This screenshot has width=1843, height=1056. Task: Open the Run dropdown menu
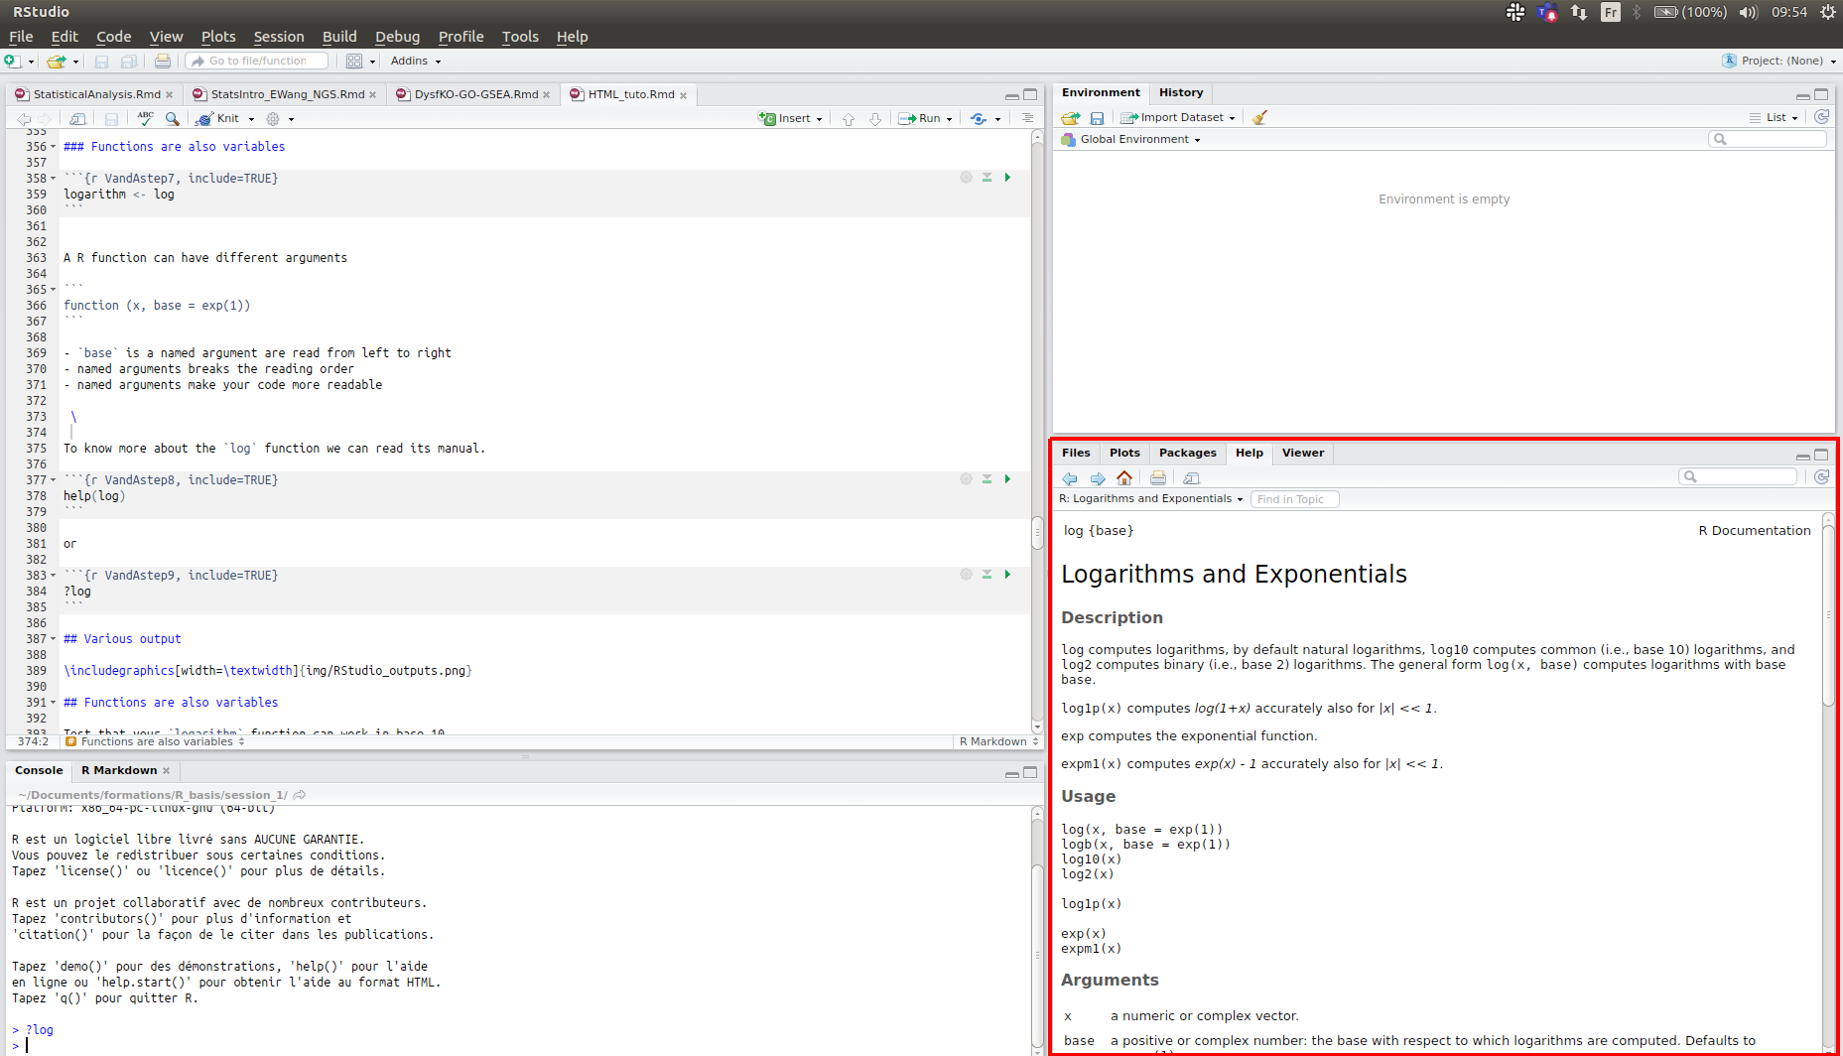(949, 119)
